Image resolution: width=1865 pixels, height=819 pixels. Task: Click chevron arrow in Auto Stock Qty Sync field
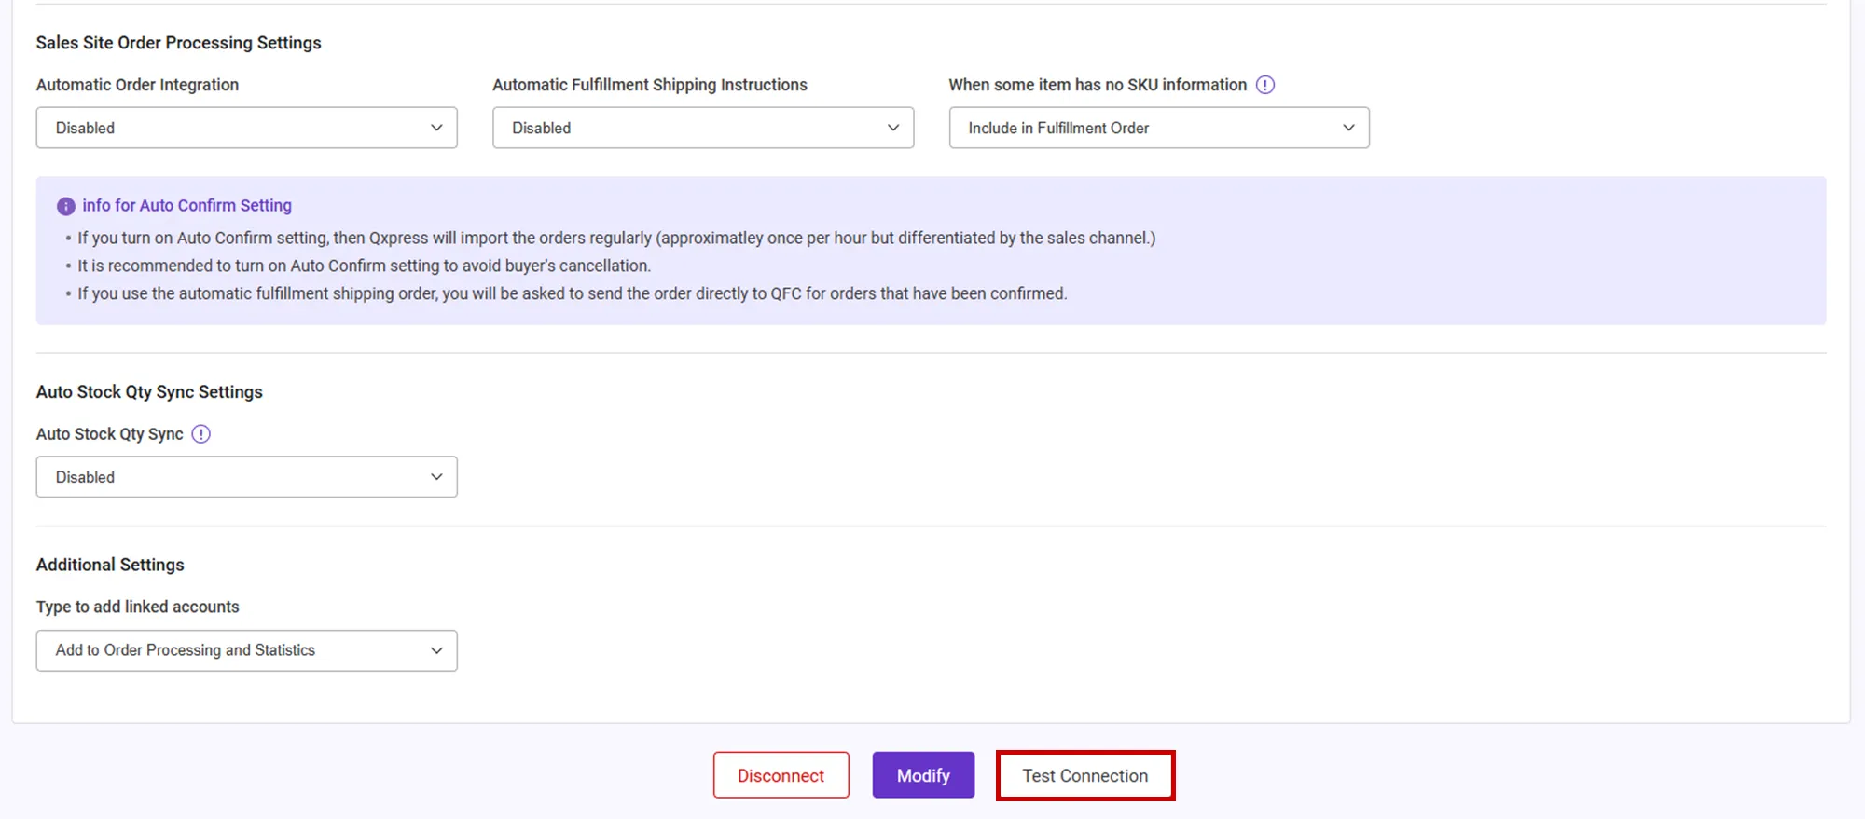436,477
